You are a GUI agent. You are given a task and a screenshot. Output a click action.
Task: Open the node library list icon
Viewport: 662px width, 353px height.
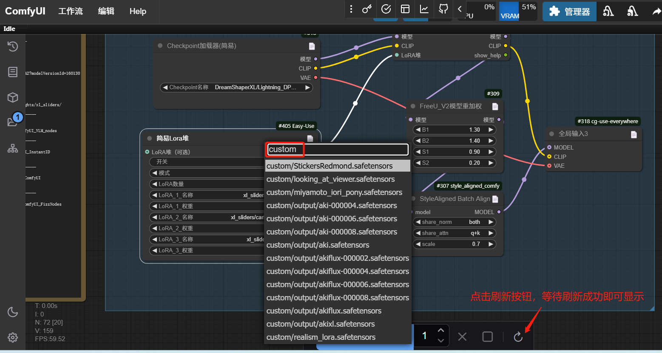coord(13,72)
